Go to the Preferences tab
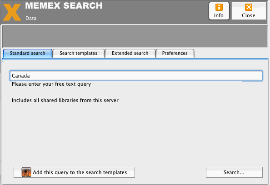Screen dimensions: 270x185 coord(175,53)
